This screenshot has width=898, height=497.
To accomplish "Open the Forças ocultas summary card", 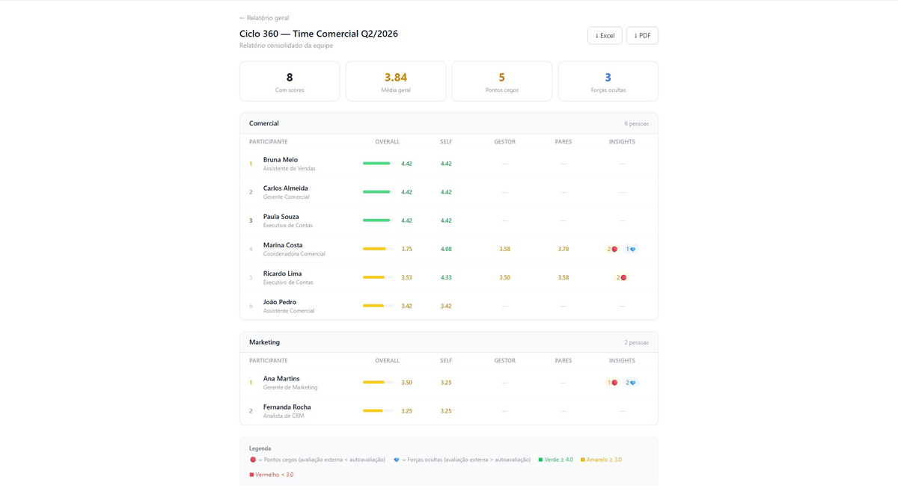I will [608, 81].
